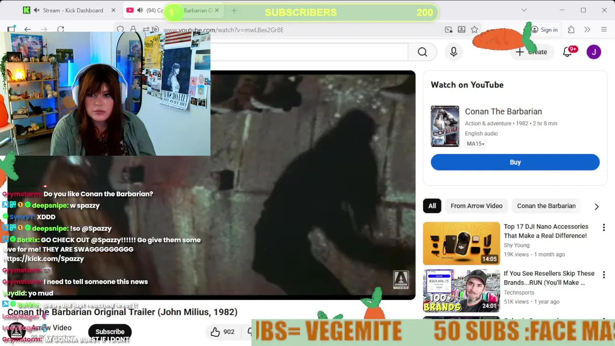Screen dimensions: 615x346
Task: Open site permissions icon beside the padlock
Action: pyautogui.click(x=146, y=30)
